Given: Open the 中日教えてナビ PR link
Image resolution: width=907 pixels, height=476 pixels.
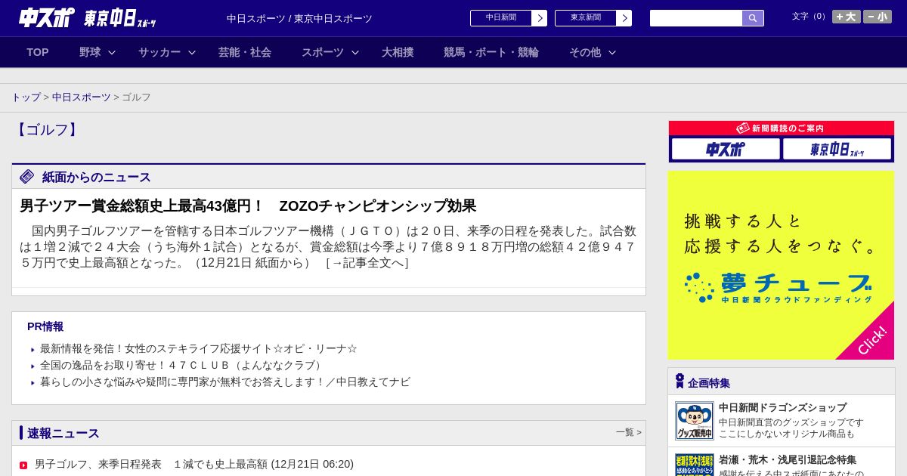Looking at the screenshot, I should coord(225,382).
